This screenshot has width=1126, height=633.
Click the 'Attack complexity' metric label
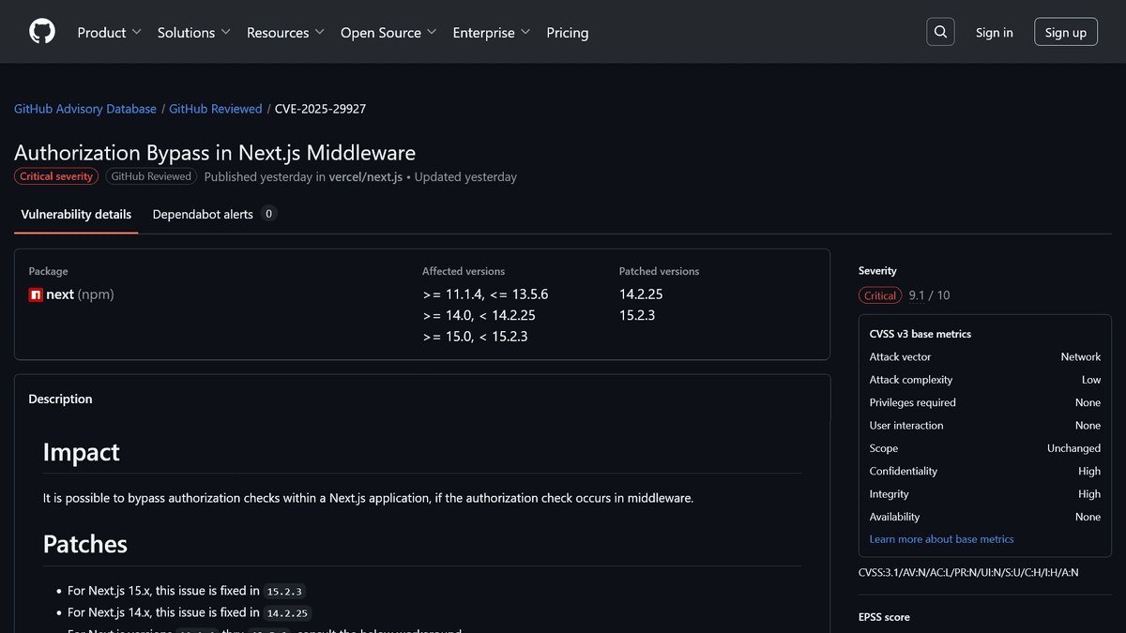tap(911, 380)
